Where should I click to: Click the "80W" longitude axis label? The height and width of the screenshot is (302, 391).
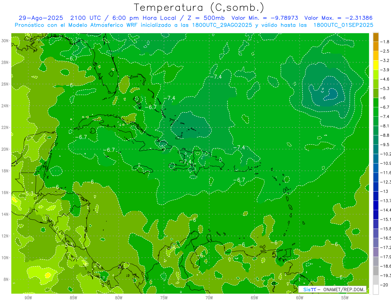click(119, 298)
